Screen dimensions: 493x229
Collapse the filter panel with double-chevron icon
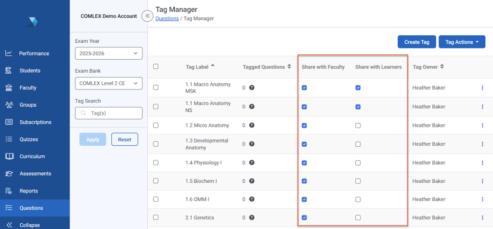coord(147,16)
